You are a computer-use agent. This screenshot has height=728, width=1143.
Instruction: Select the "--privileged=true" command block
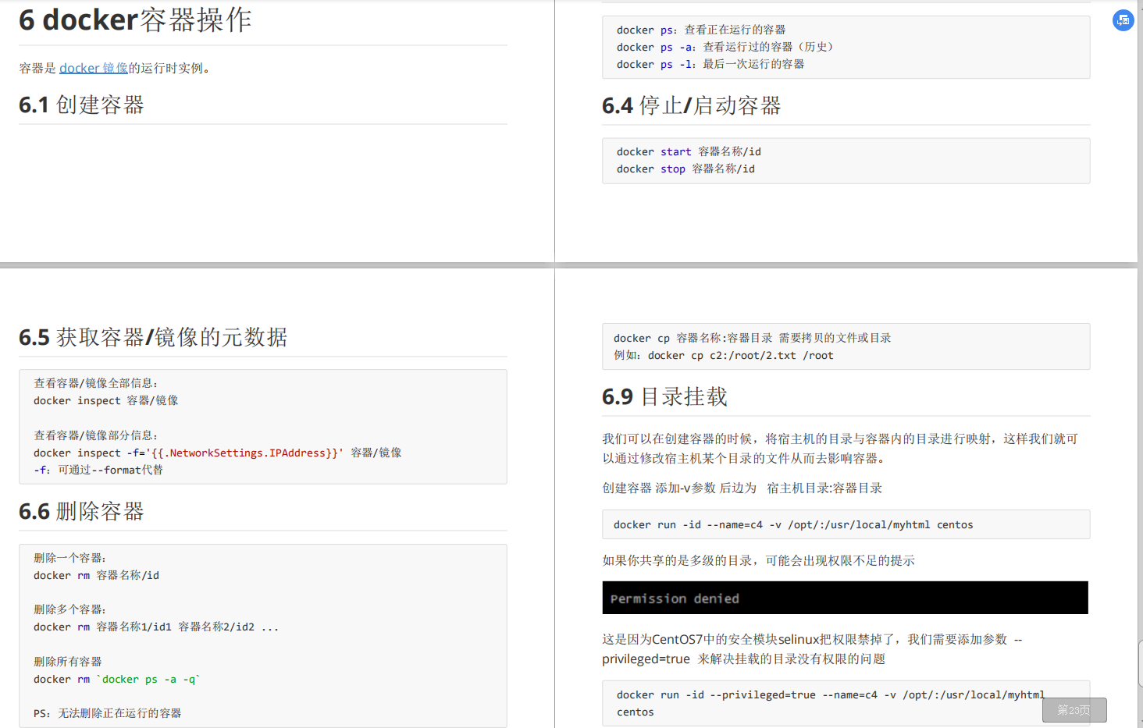point(846,702)
